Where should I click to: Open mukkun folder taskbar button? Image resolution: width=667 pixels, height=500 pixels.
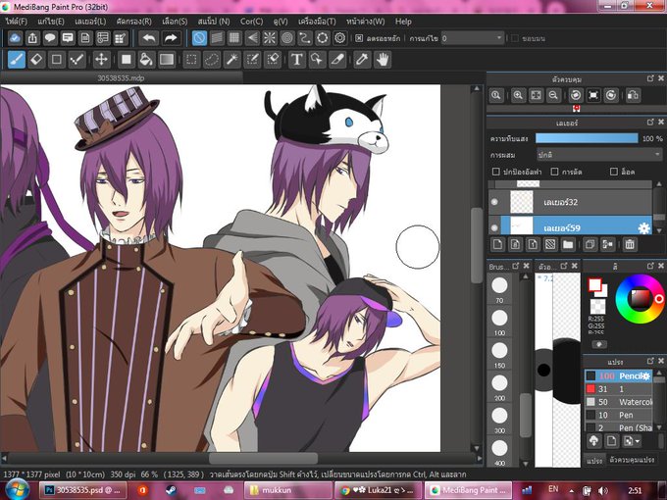tap(288, 490)
